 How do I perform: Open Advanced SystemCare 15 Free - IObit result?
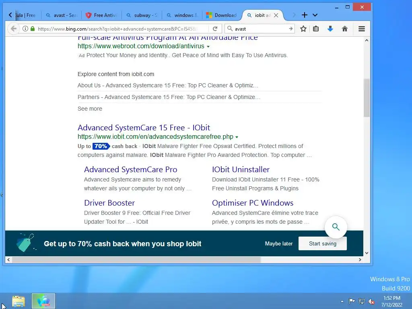[x=144, y=128]
